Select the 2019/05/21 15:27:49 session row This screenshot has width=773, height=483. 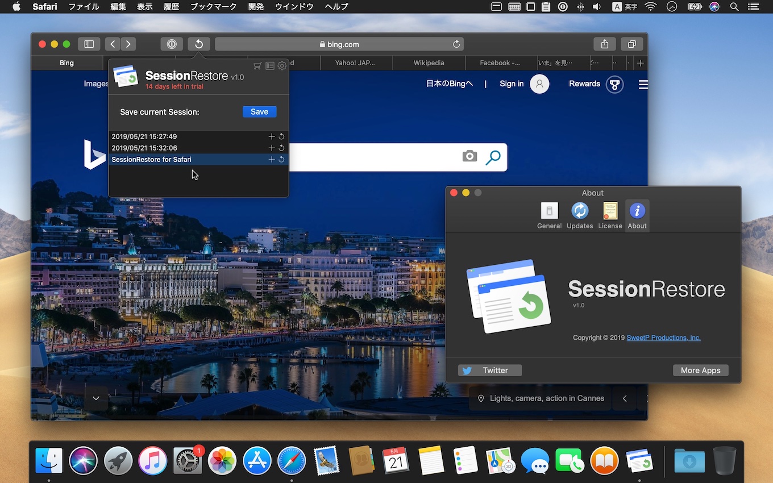[198, 136]
